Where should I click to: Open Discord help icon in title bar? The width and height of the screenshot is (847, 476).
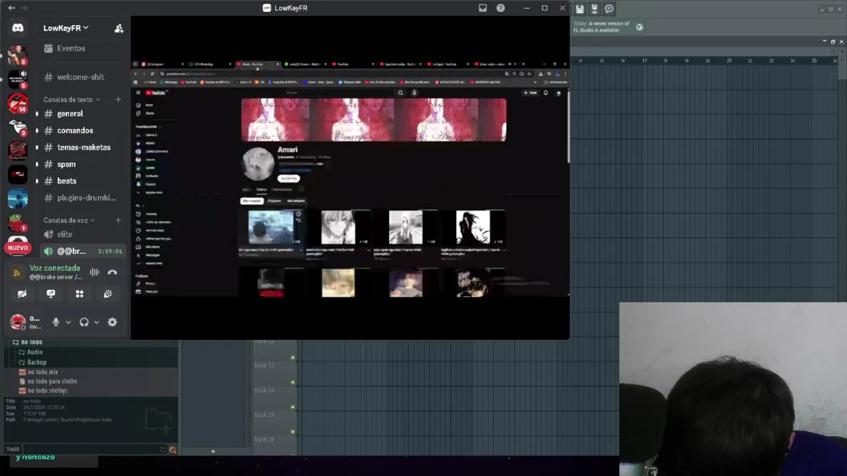coord(500,8)
